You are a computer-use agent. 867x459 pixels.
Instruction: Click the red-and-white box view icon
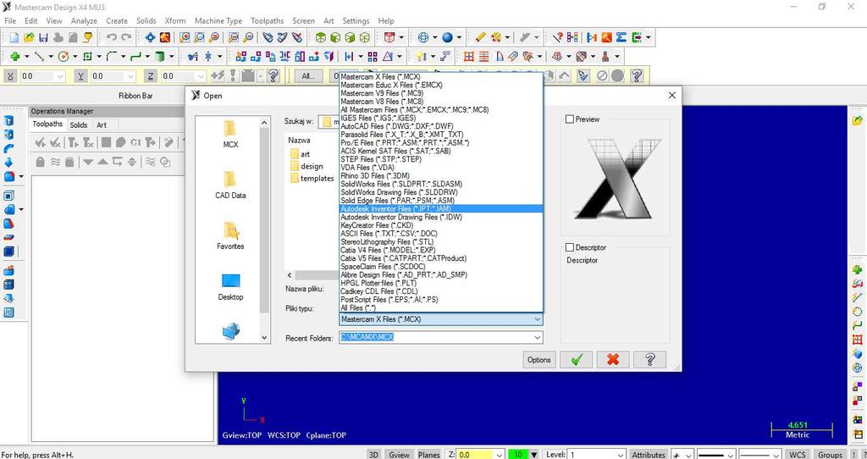coord(389,37)
